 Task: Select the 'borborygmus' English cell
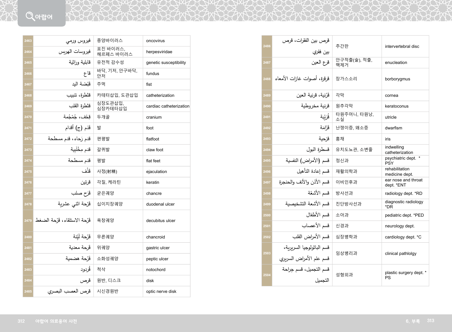(x=397, y=79)
